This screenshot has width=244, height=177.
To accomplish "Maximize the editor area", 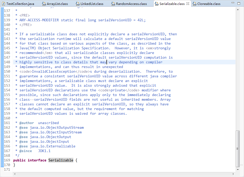I will click(x=239, y=3).
